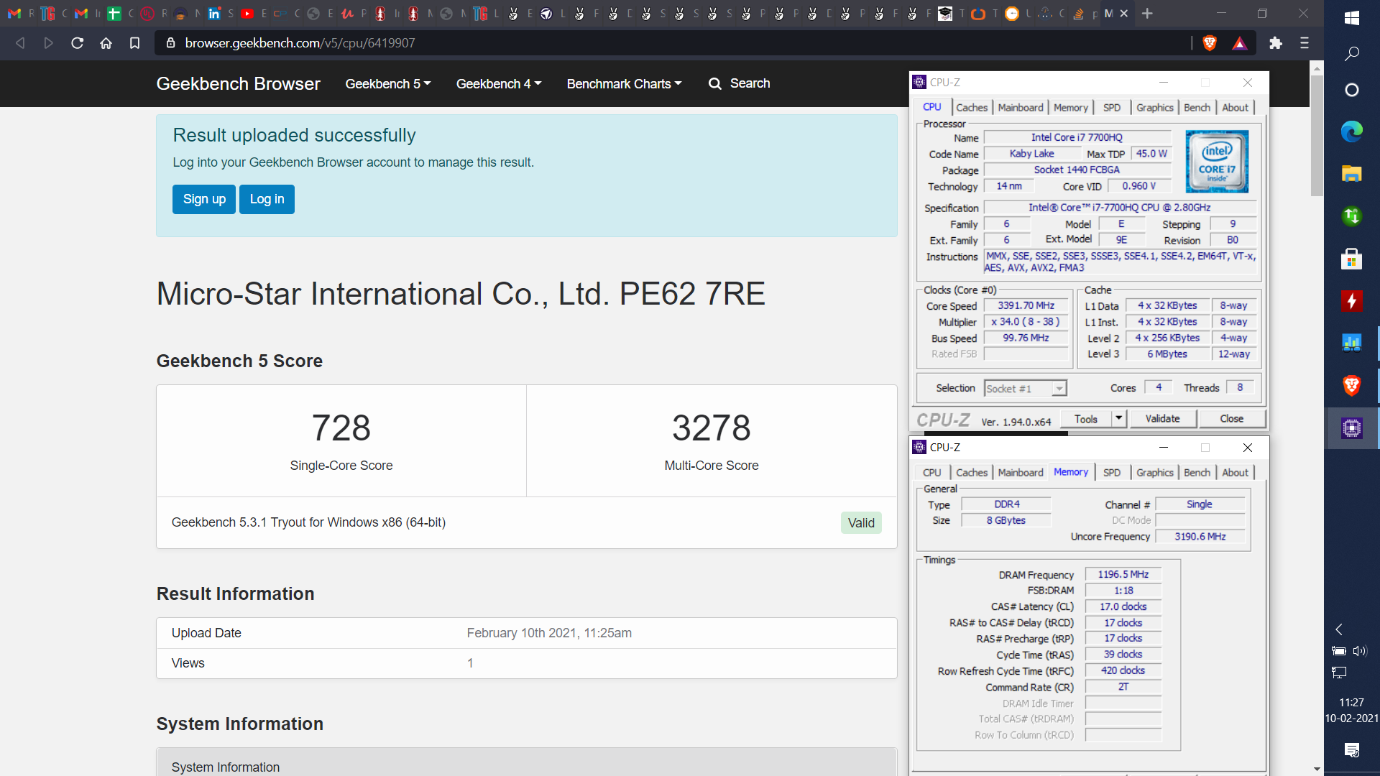Show hidden system tray icons

[1339, 629]
